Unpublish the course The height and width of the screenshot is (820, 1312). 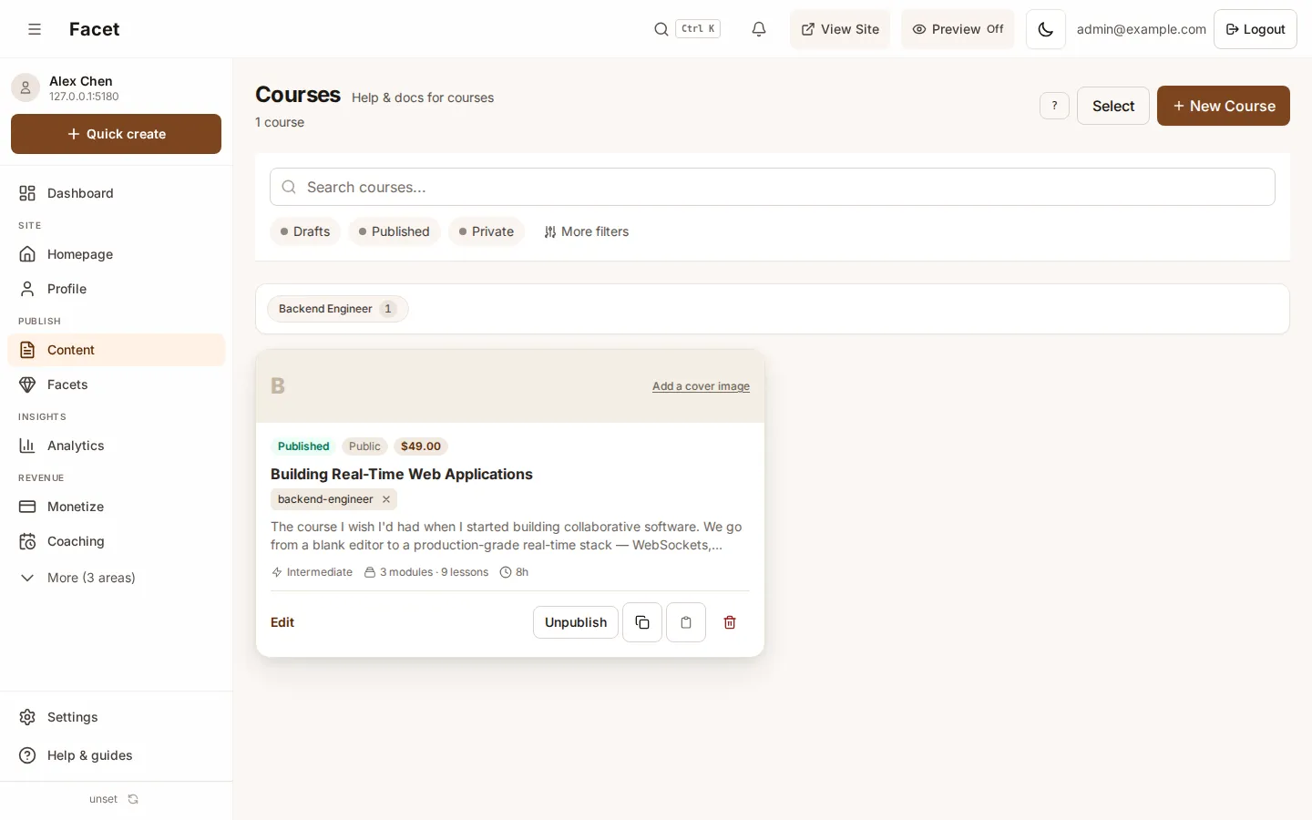[x=576, y=622]
